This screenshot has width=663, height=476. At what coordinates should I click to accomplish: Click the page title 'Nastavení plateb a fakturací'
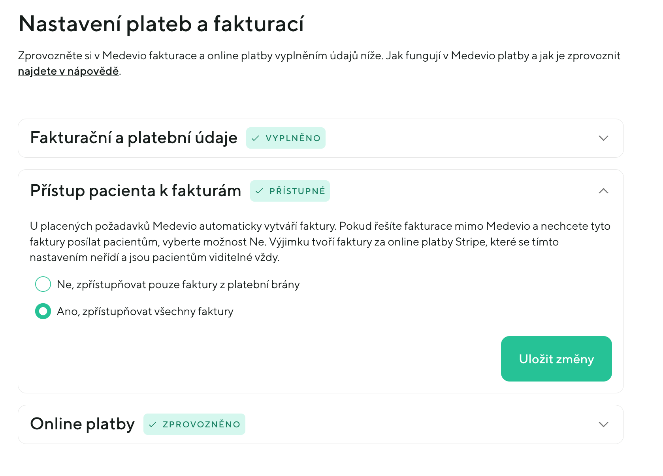[x=162, y=25]
